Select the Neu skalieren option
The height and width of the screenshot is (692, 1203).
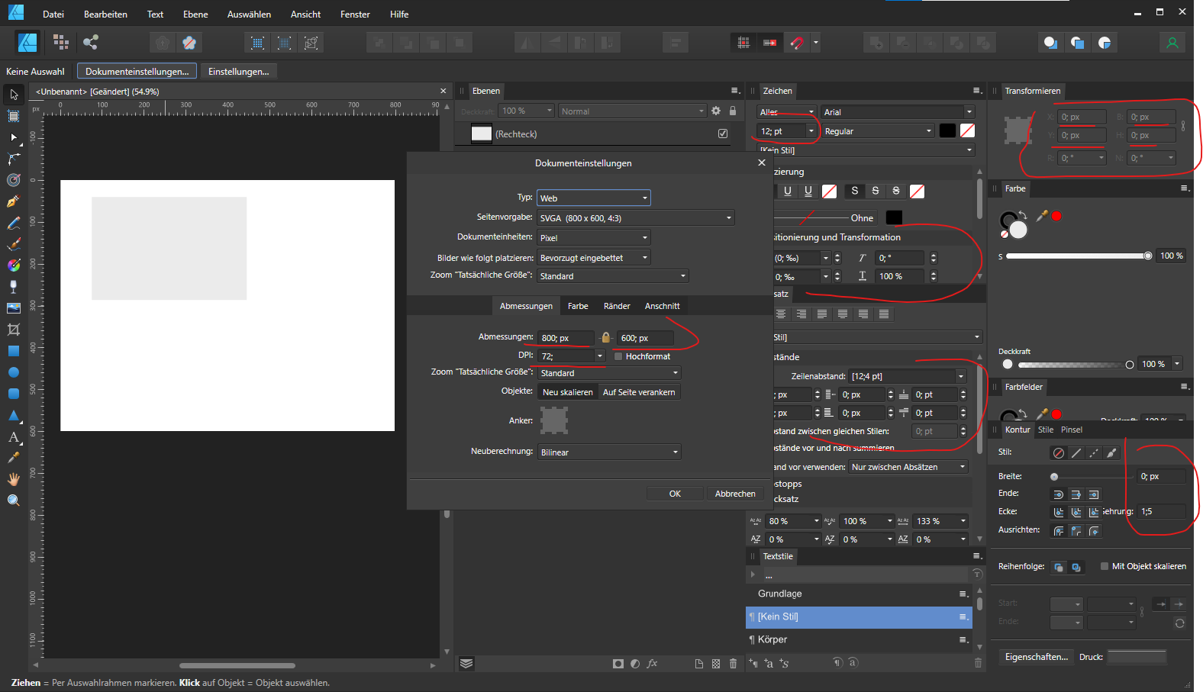(x=567, y=392)
